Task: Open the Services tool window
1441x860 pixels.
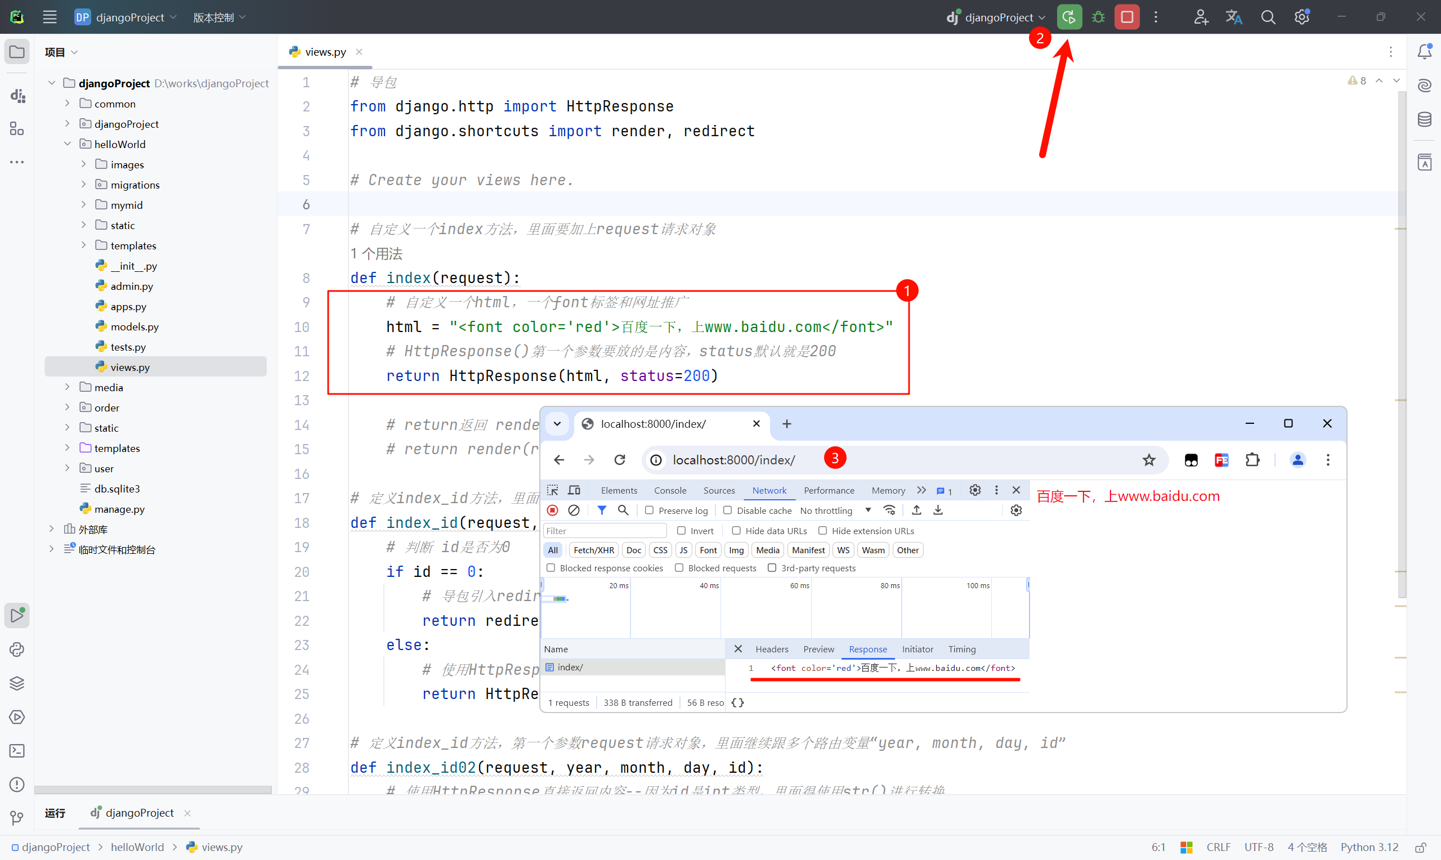Action: tap(17, 717)
